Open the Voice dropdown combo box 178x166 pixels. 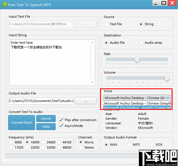pos(137,98)
